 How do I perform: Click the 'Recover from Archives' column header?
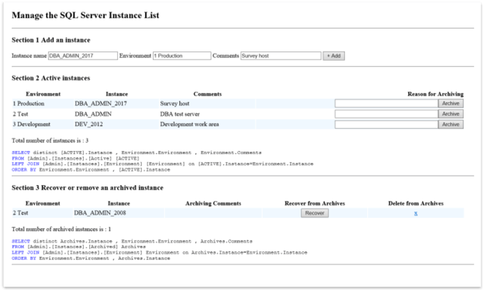[314, 203]
